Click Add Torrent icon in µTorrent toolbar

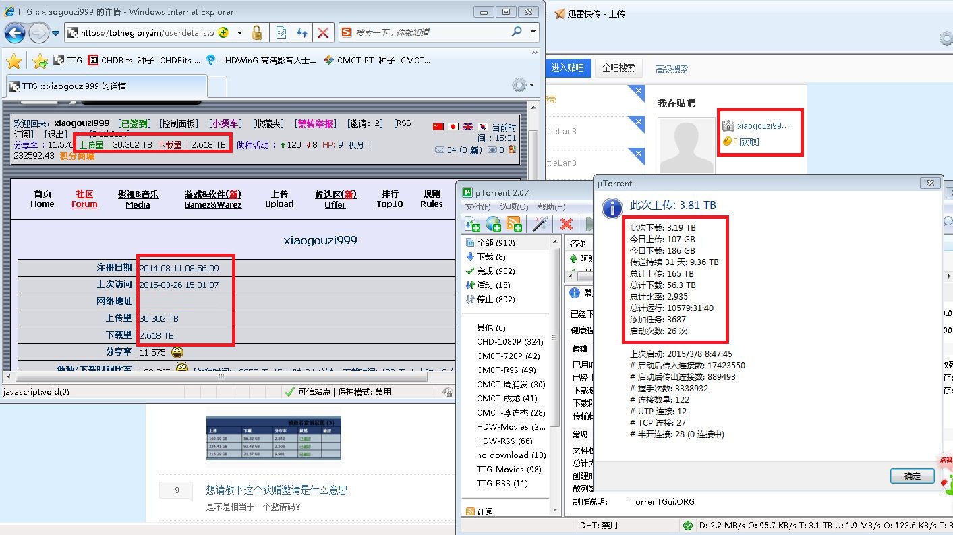(472, 224)
